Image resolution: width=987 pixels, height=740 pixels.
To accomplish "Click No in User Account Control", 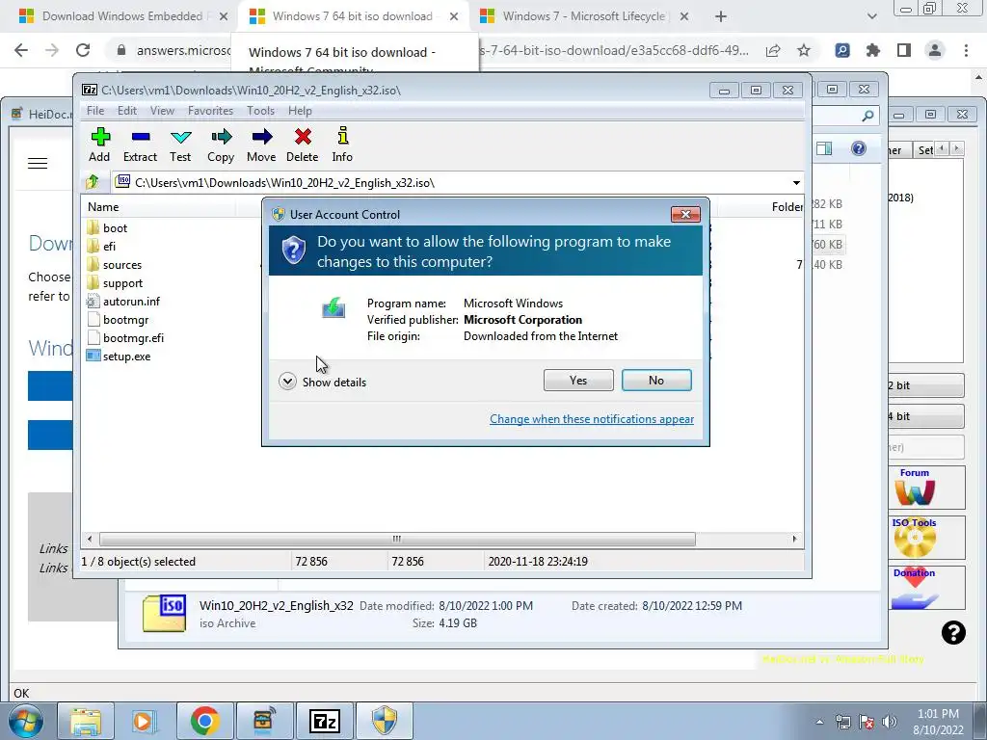I will (655, 380).
